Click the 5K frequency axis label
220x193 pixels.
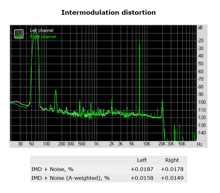coord(132,144)
